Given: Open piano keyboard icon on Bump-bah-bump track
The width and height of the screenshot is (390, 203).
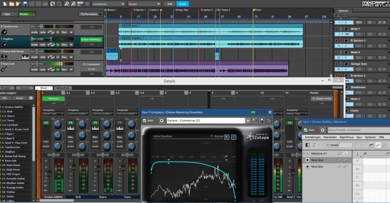Looking at the screenshot, I should click(25, 57).
